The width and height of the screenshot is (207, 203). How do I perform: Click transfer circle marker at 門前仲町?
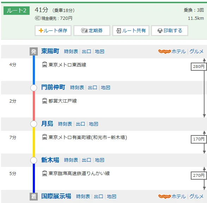pyautogui.click(x=34, y=88)
